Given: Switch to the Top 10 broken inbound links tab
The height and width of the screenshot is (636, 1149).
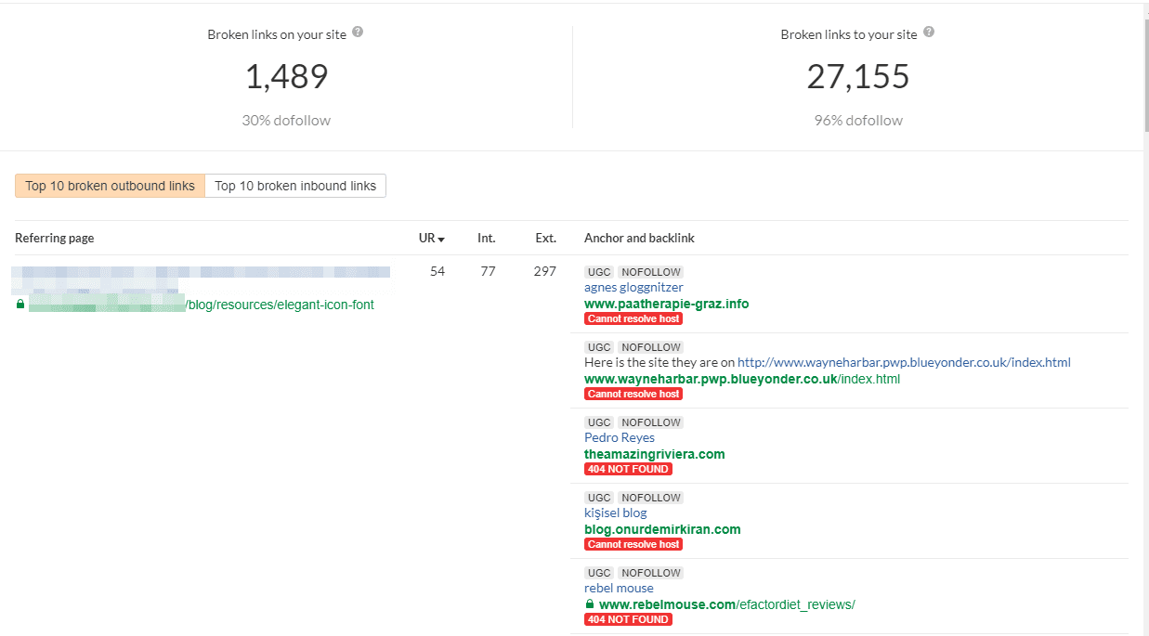Looking at the screenshot, I should (294, 185).
